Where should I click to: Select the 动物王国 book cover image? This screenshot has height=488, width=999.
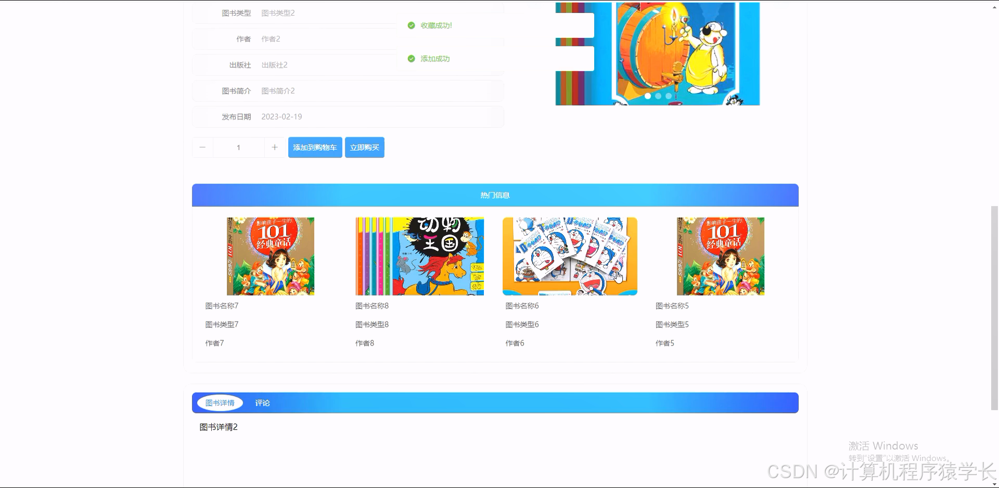(x=419, y=256)
